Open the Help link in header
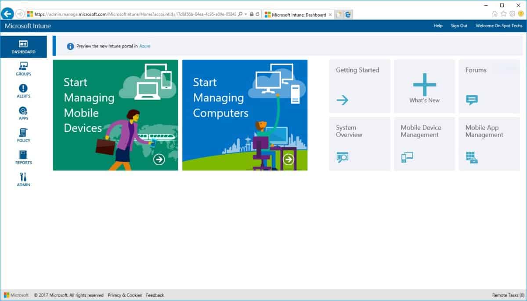This screenshot has height=301, width=527. [438, 26]
